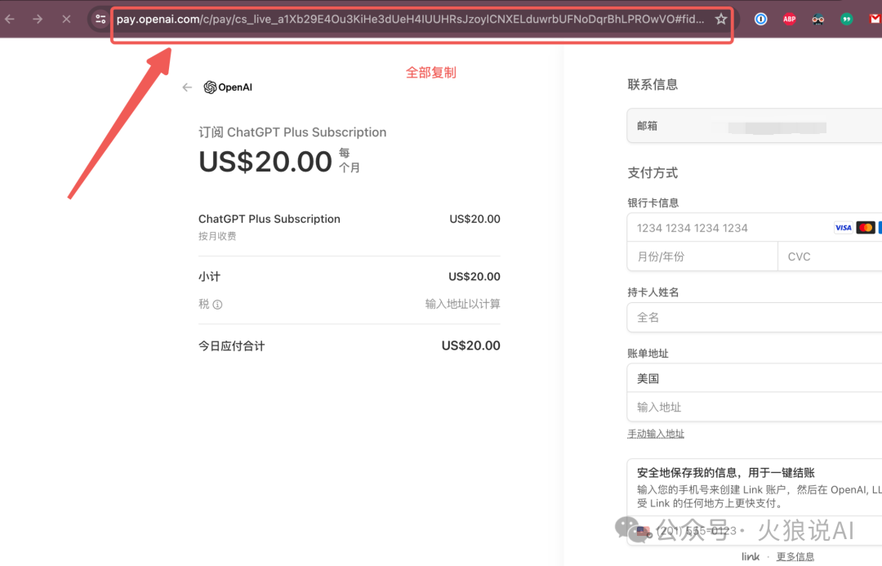882x566 pixels.
Task: Click the browser forward arrow
Action: [38, 19]
